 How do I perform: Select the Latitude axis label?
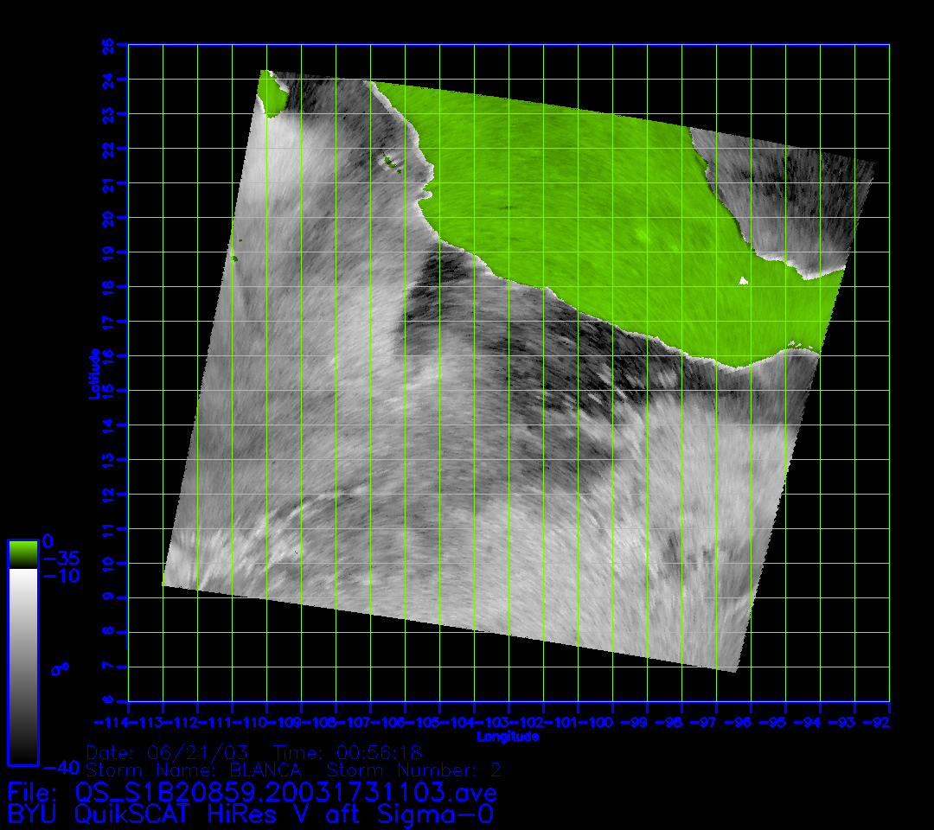pyautogui.click(x=93, y=373)
